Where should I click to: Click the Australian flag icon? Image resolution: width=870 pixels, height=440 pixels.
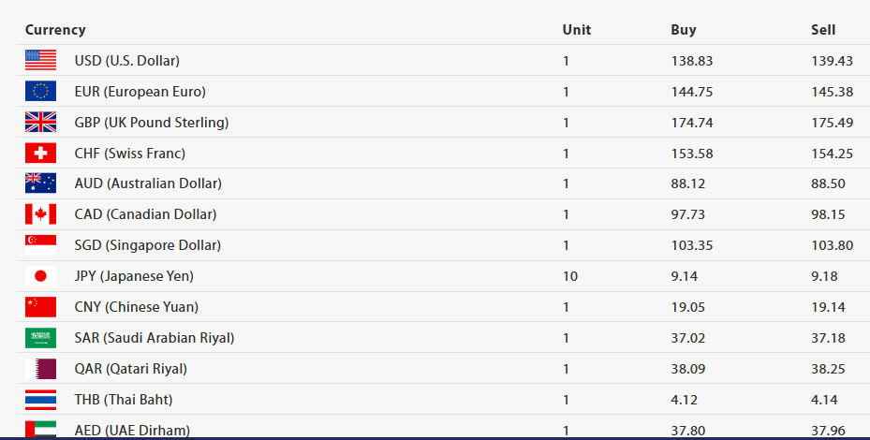pos(40,183)
